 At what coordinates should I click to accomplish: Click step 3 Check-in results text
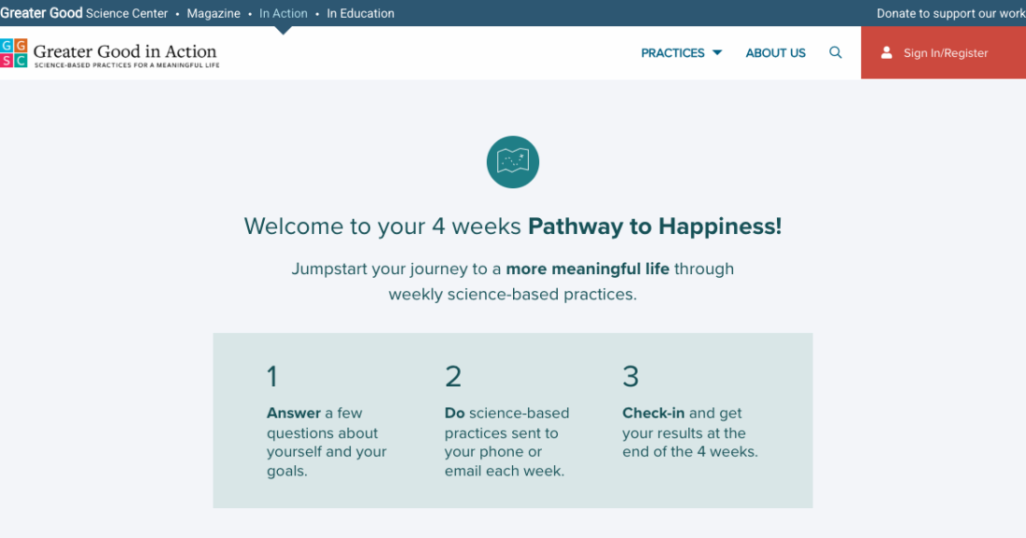(689, 433)
